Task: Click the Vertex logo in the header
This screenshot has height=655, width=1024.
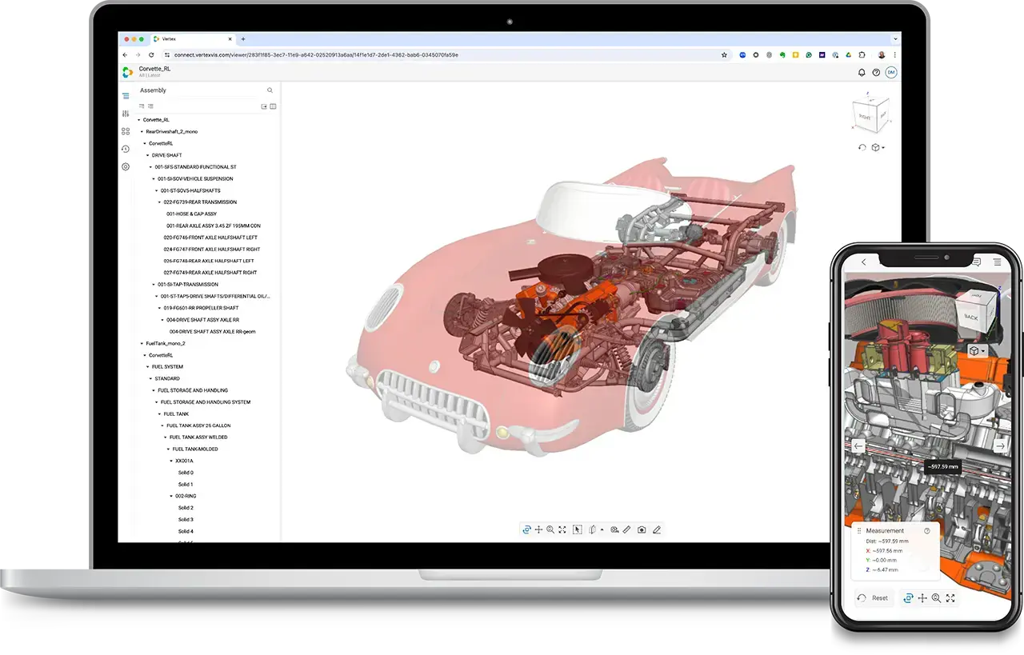Action: (127, 72)
